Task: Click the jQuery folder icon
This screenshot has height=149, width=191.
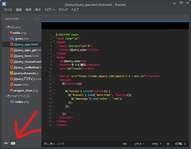Action: [9, 27]
